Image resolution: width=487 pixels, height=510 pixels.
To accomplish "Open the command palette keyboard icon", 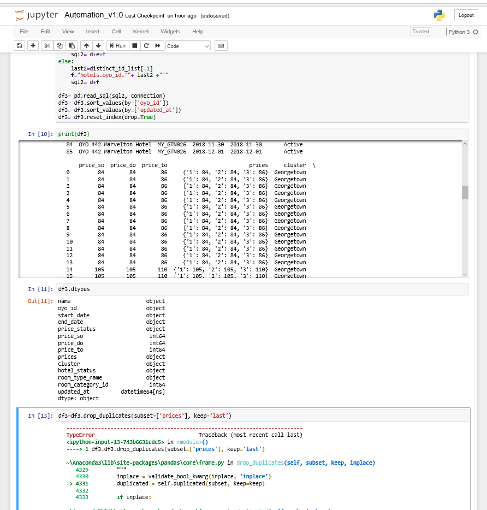I will click(x=221, y=45).
